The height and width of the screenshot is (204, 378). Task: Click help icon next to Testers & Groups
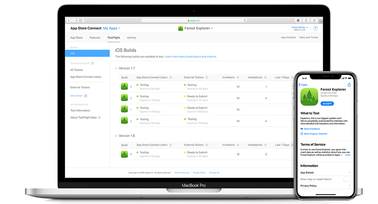click(92, 63)
